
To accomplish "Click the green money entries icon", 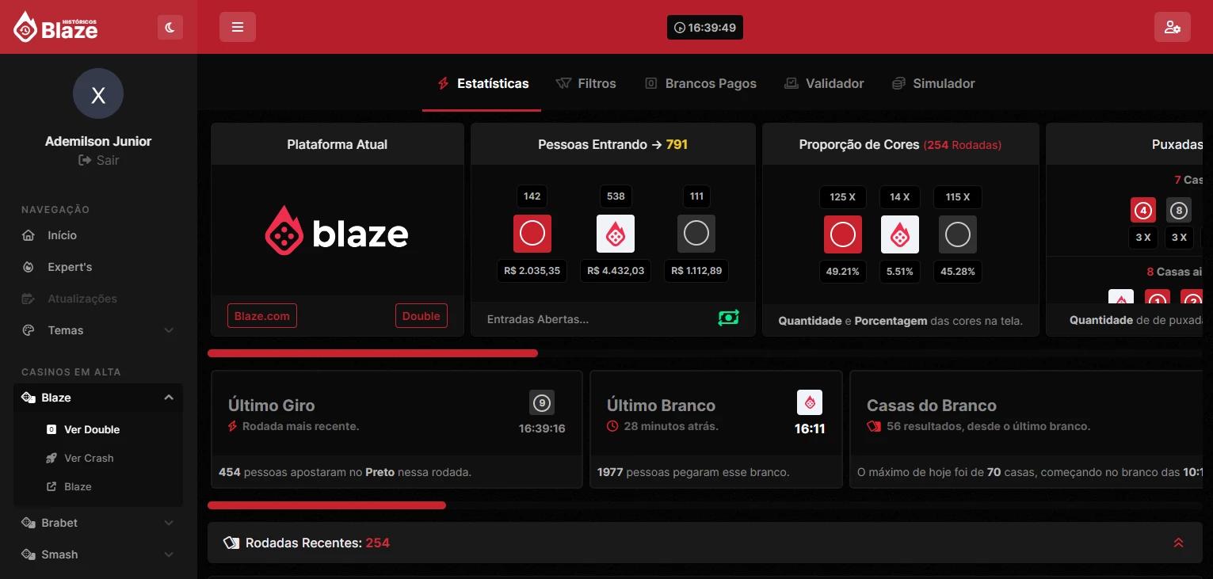I will click(728, 318).
